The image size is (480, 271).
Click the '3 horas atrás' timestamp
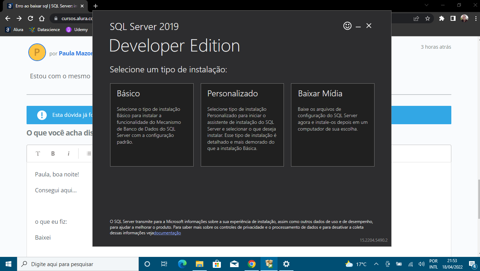pos(436,47)
